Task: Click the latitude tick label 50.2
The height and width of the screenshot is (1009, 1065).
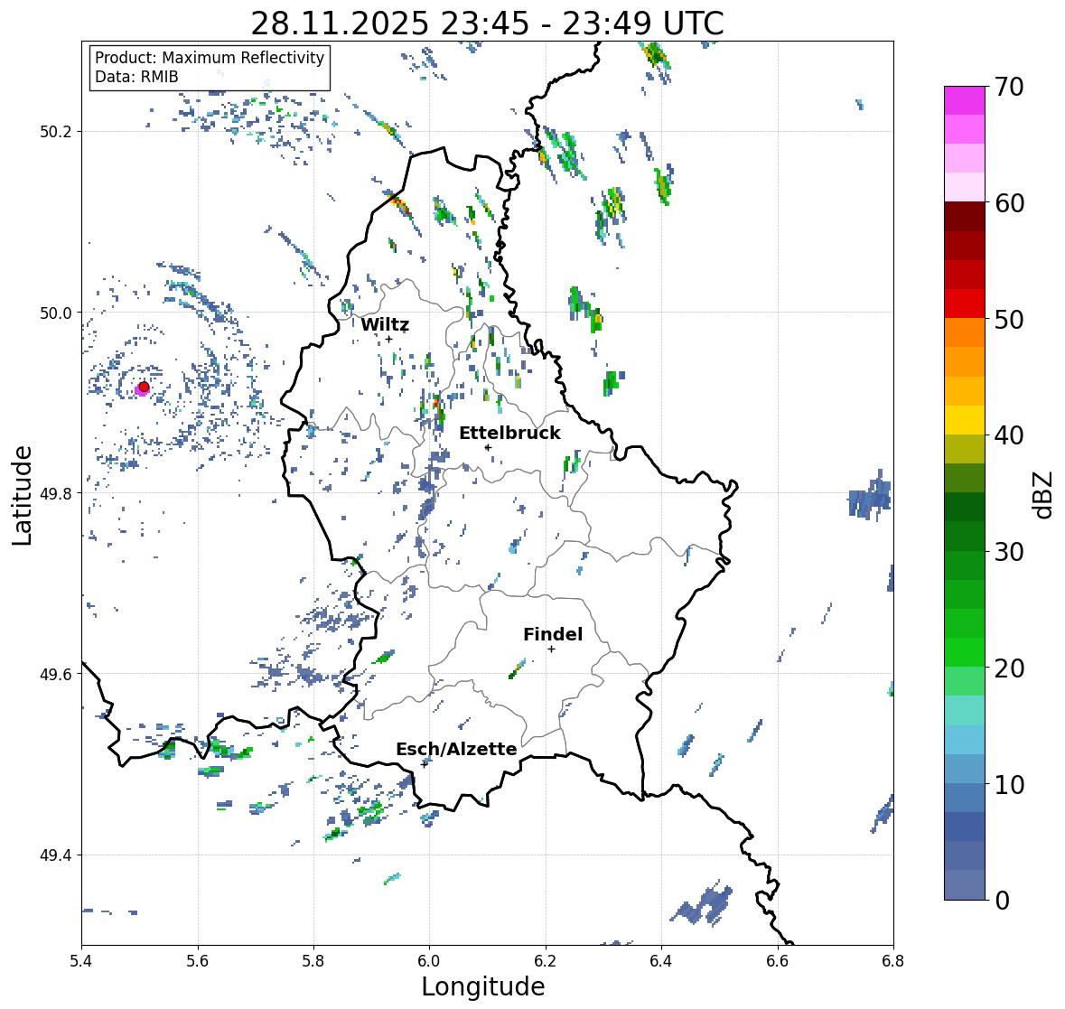Action: pyautogui.click(x=56, y=132)
